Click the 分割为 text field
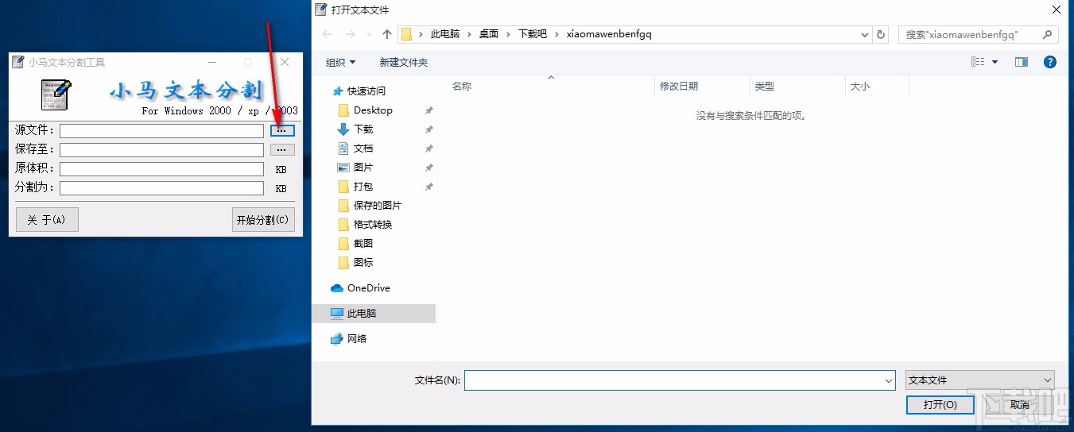The image size is (1074, 432). [161, 187]
